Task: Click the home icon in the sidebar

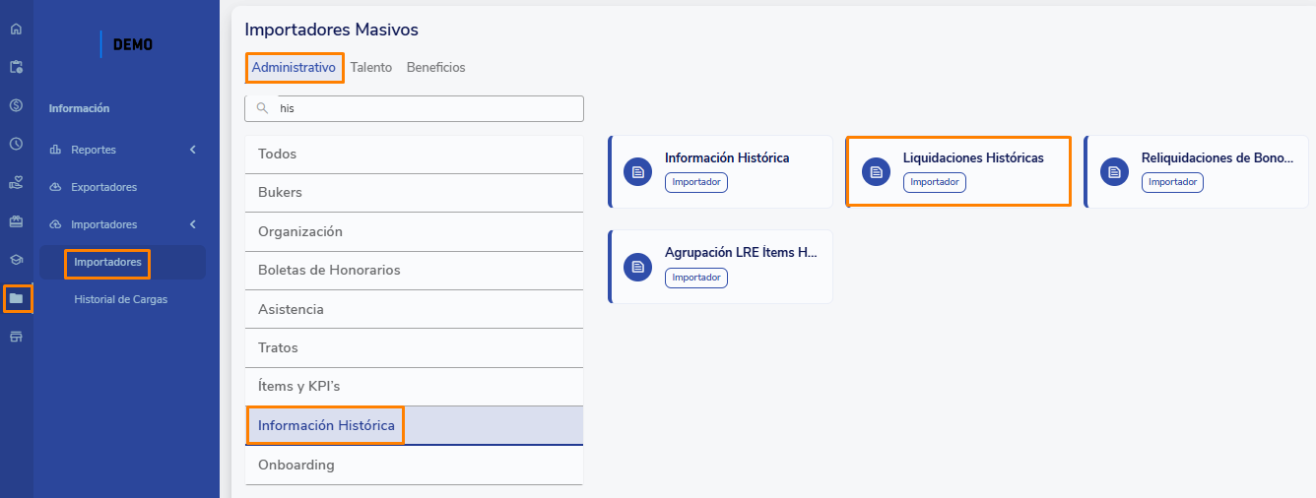Action: point(16,29)
